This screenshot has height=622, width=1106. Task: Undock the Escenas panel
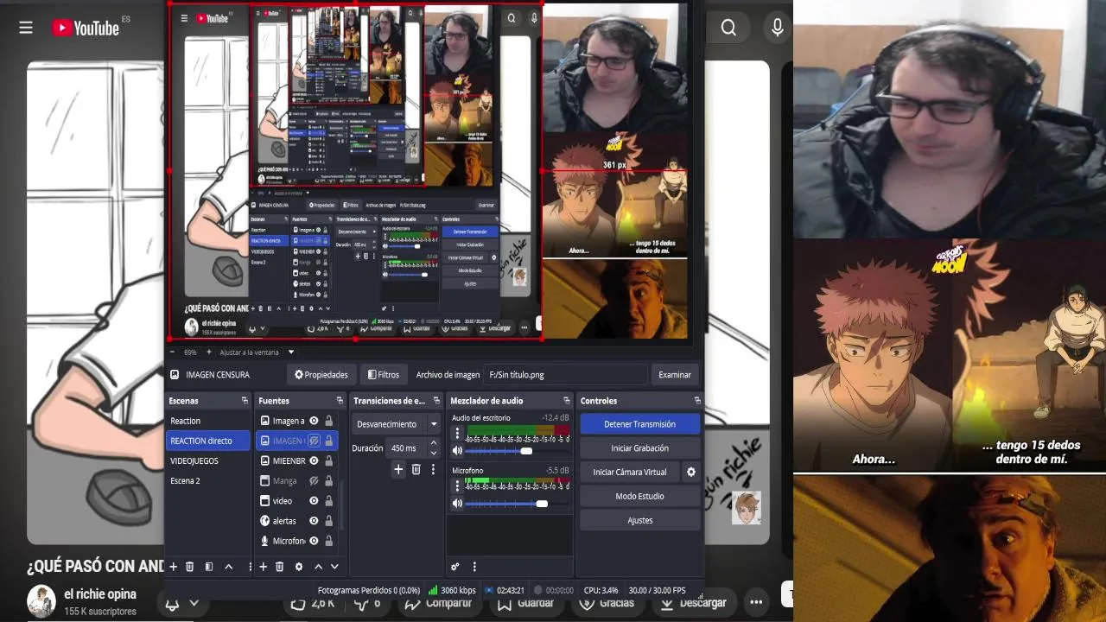245,401
